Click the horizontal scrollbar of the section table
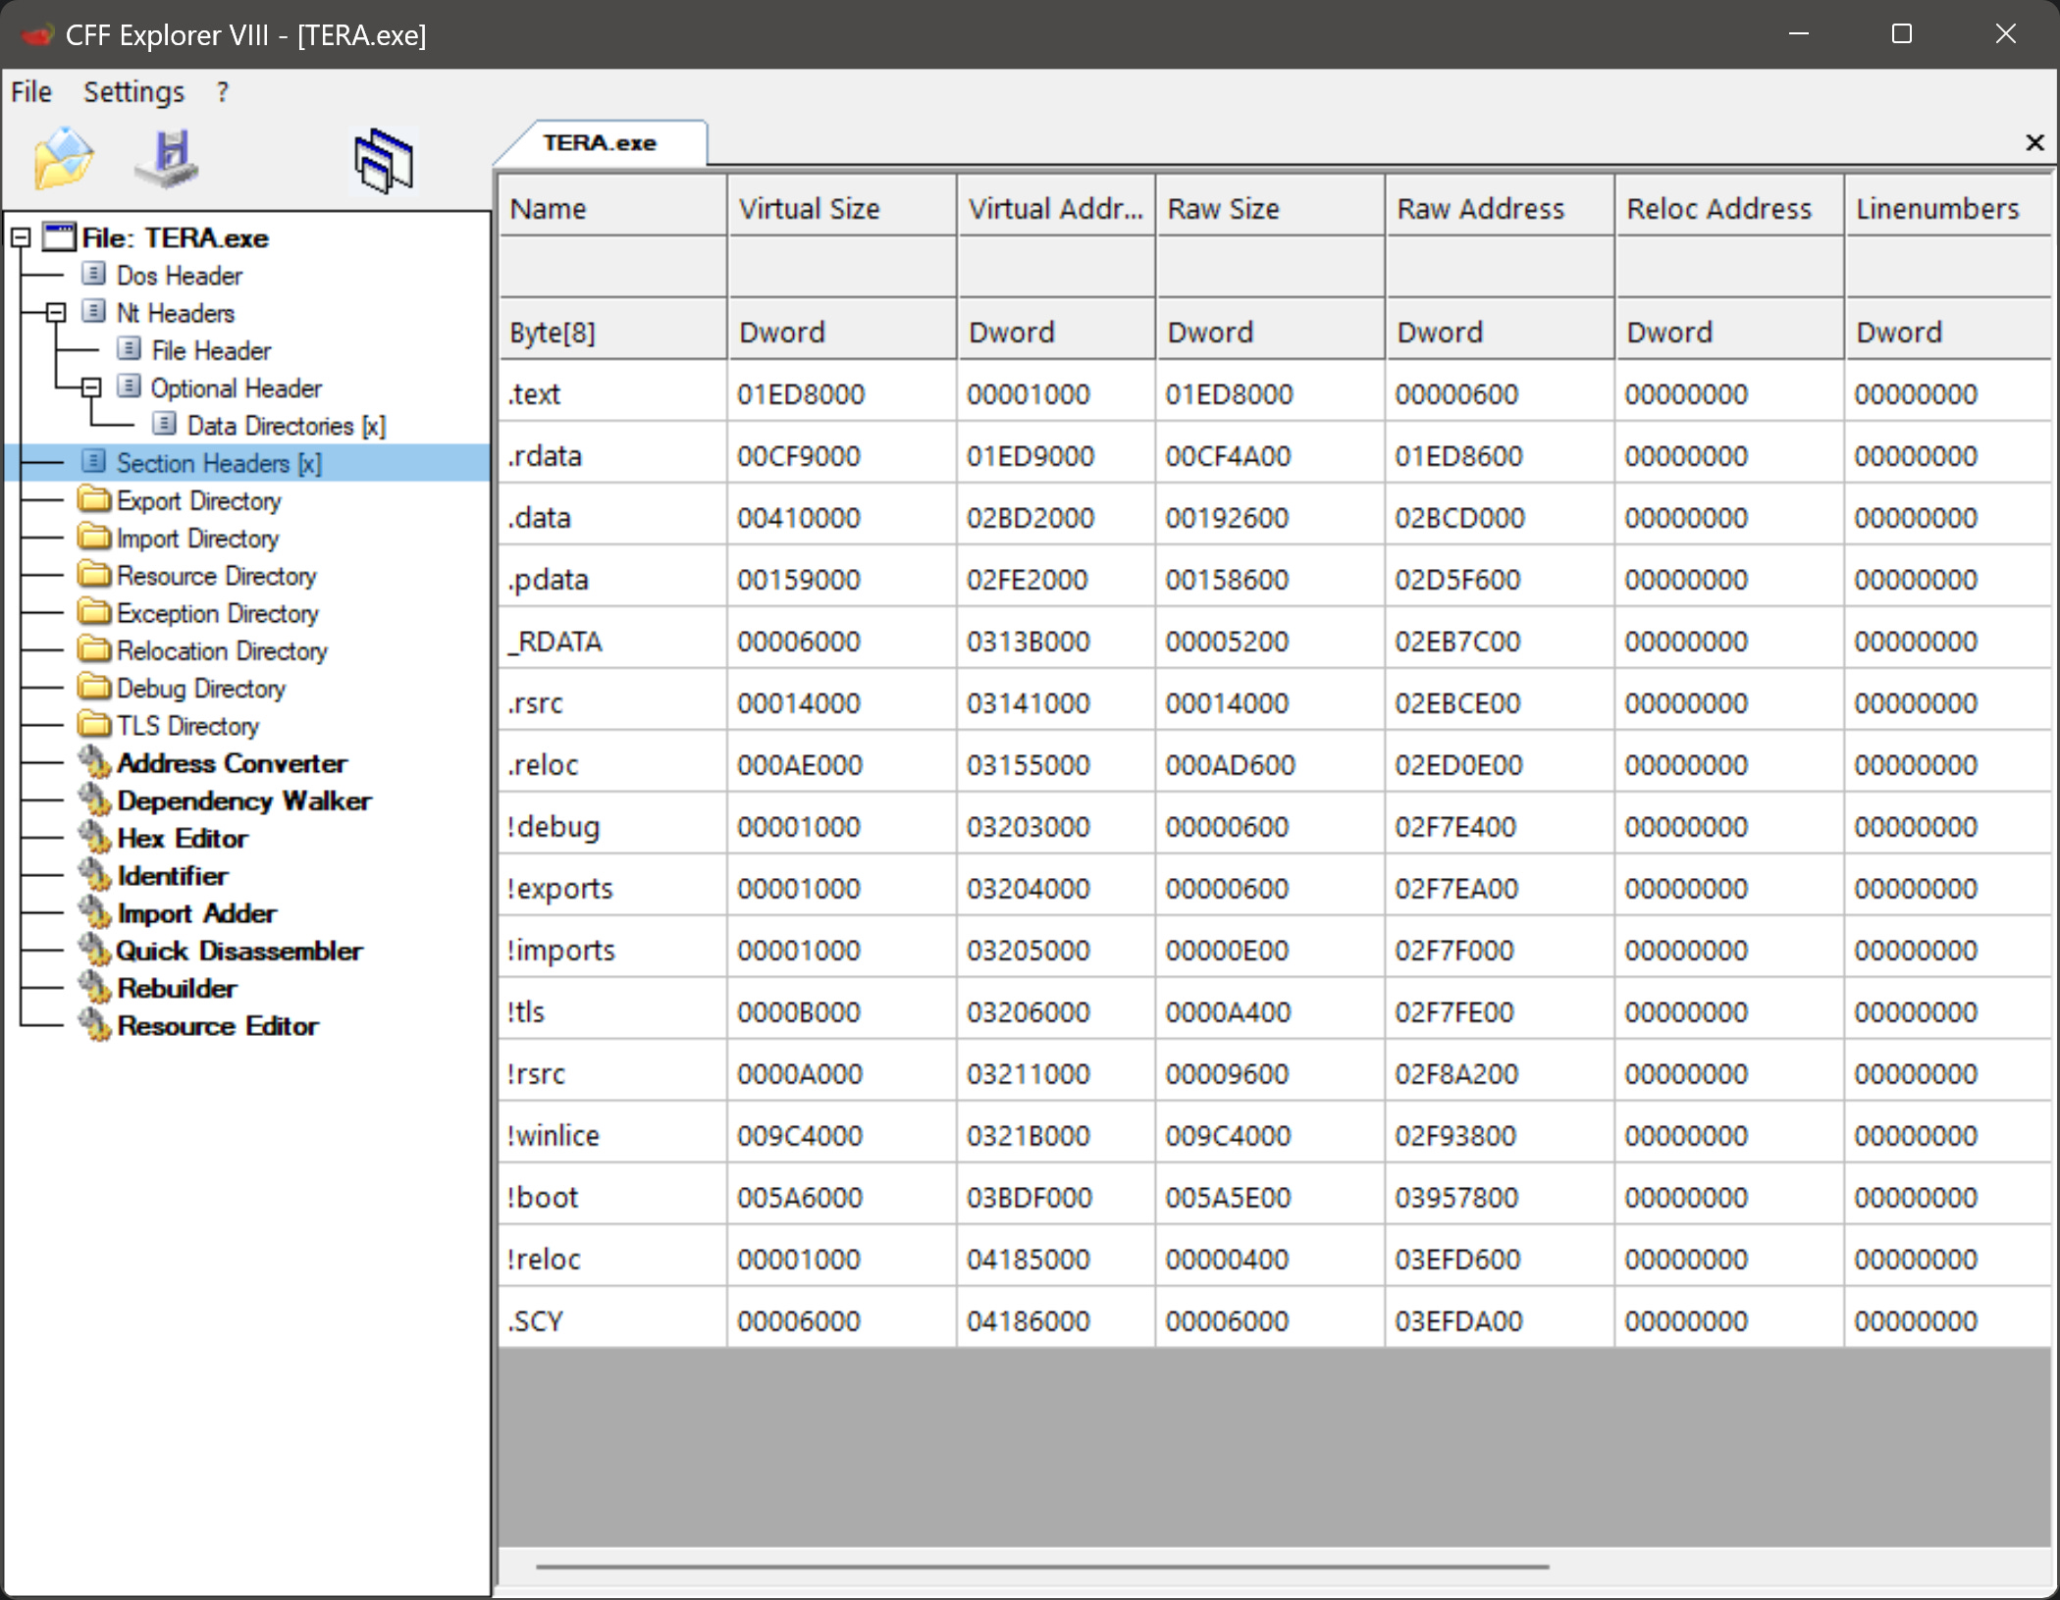 coord(1042,1567)
